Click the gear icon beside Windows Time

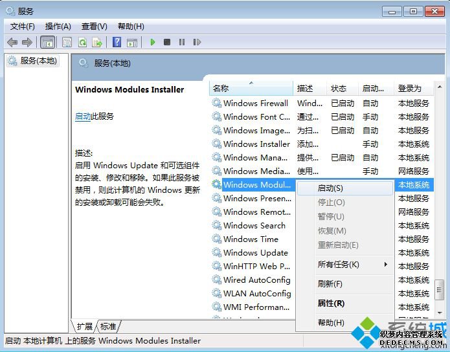click(217, 239)
